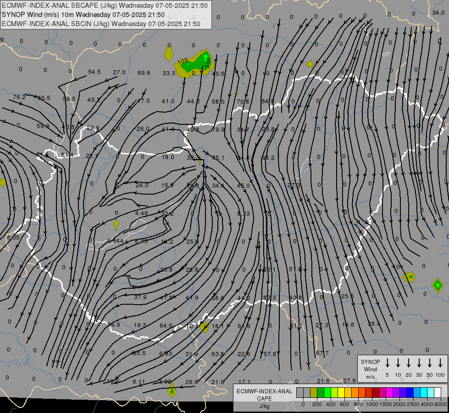Click the 20 m/s wind arrow in legend
The width and height of the screenshot is (449, 413).
(408, 363)
